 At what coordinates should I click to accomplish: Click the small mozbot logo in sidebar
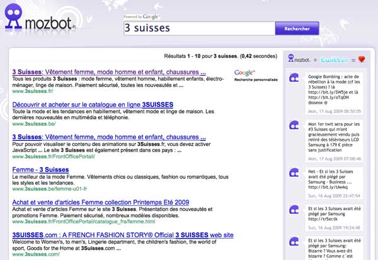pos(299,58)
